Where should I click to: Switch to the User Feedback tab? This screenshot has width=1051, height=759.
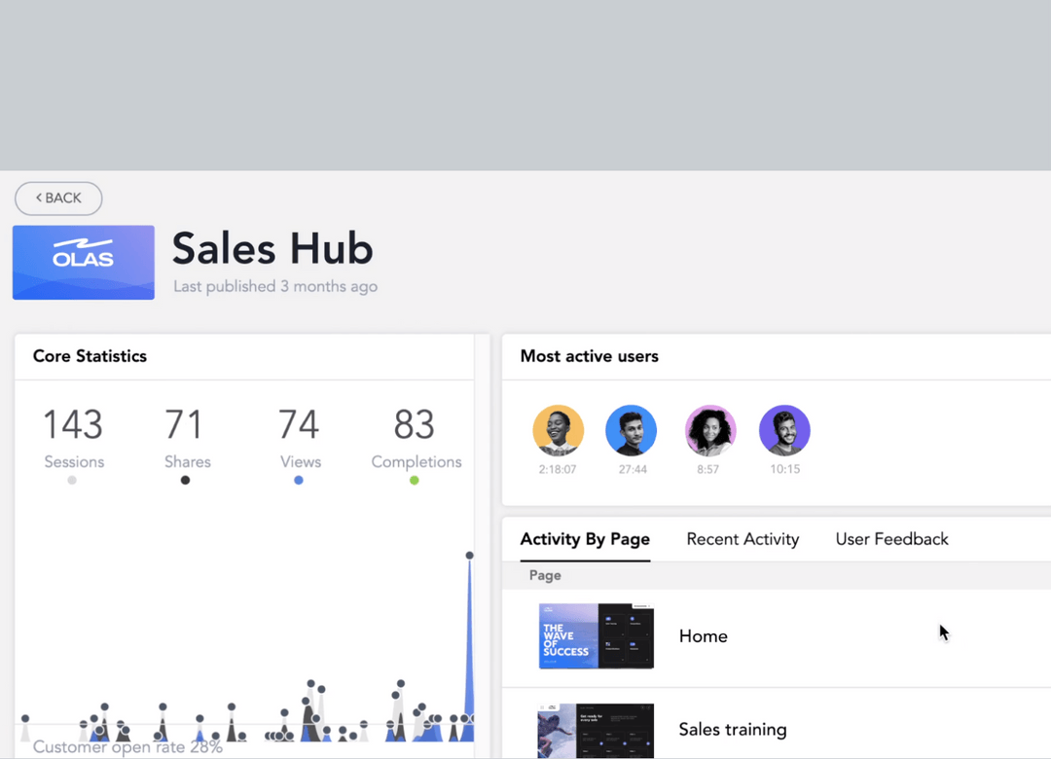click(x=891, y=538)
